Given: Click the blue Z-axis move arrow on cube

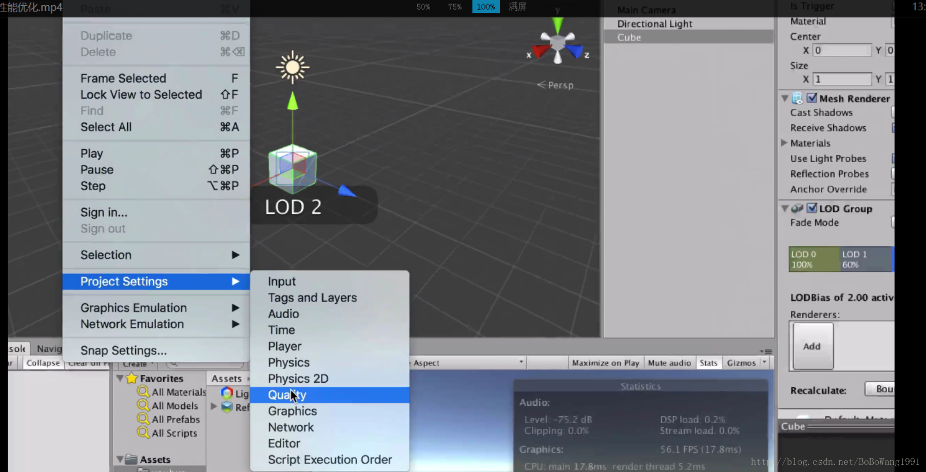Looking at the screenshot, I should (347, 191).
